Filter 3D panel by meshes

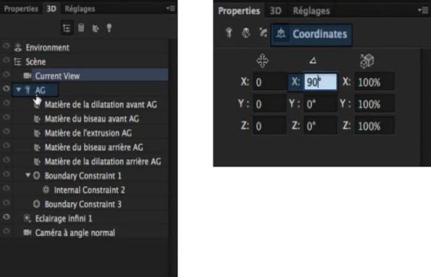pyautogui.click(x=81, y=28)
